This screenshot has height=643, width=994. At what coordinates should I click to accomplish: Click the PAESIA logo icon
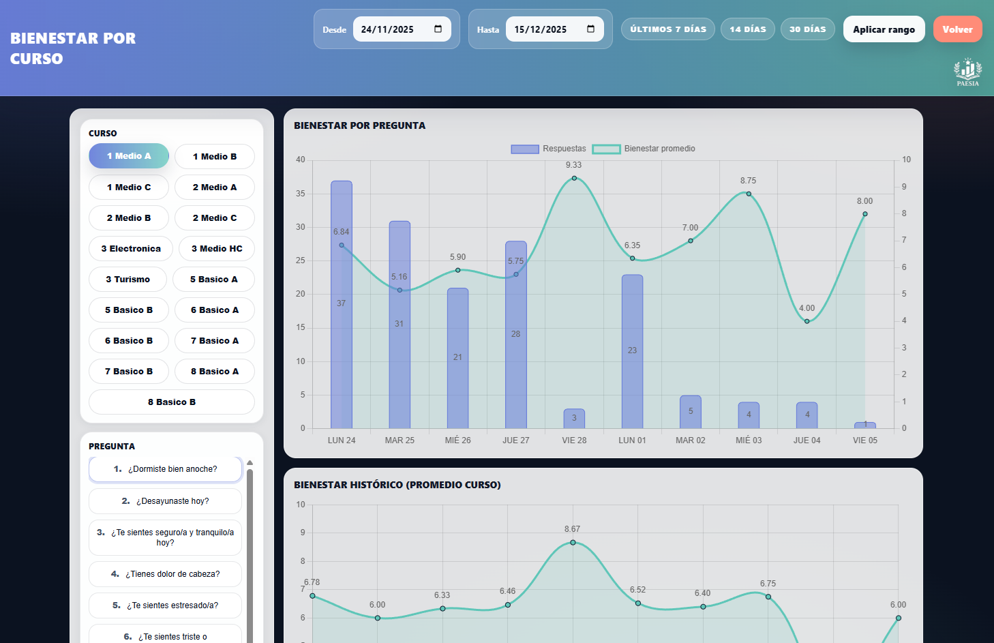967,72
